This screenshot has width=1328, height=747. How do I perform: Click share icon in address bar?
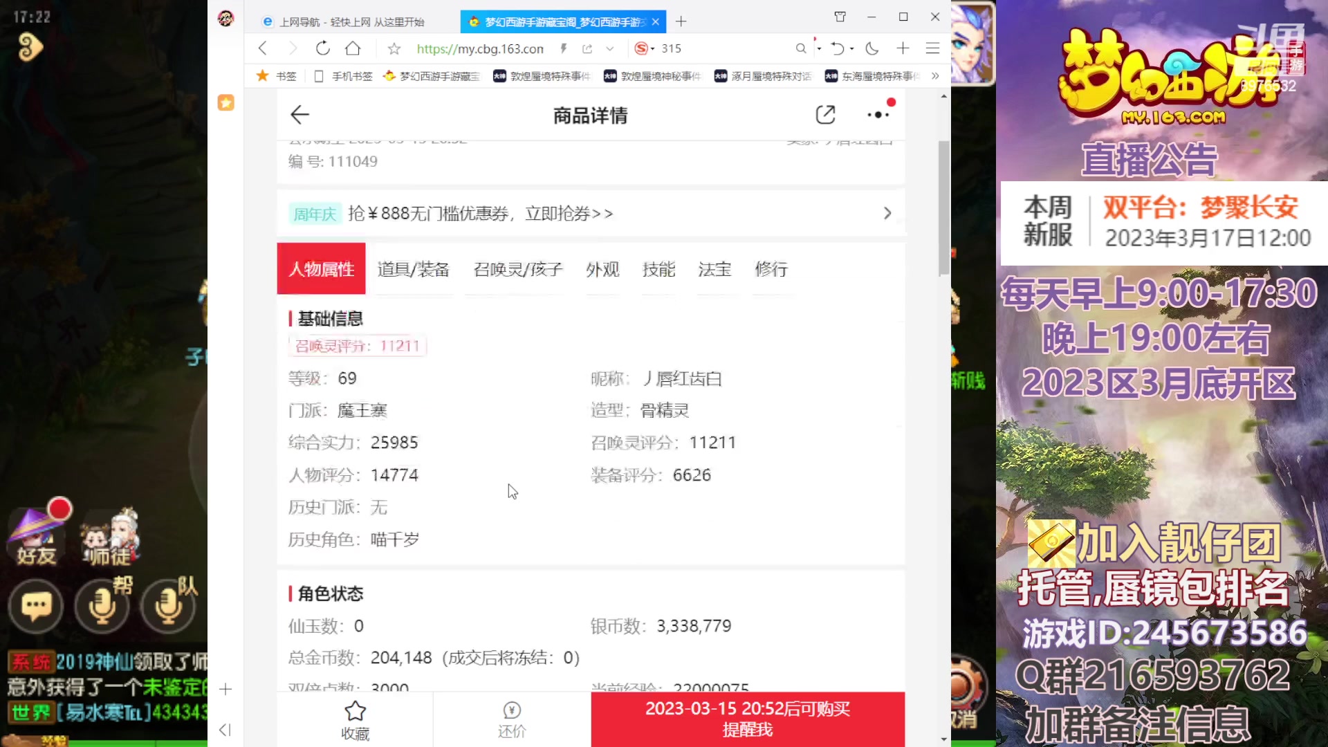[587, 48]
